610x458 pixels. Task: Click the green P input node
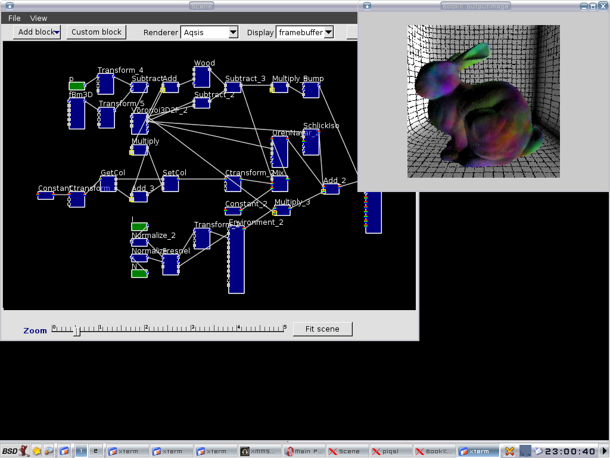pos(77,86)
